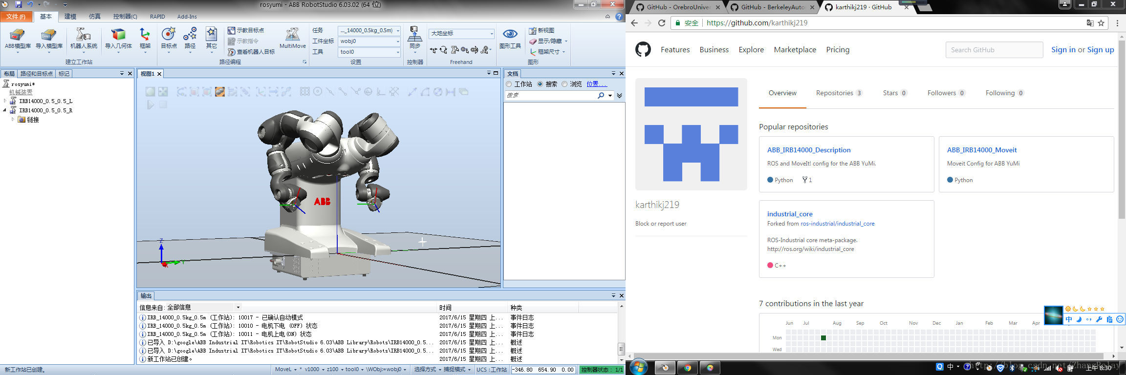Click the Chrome reload page icon
The image size is (1126, 375).
662,23
